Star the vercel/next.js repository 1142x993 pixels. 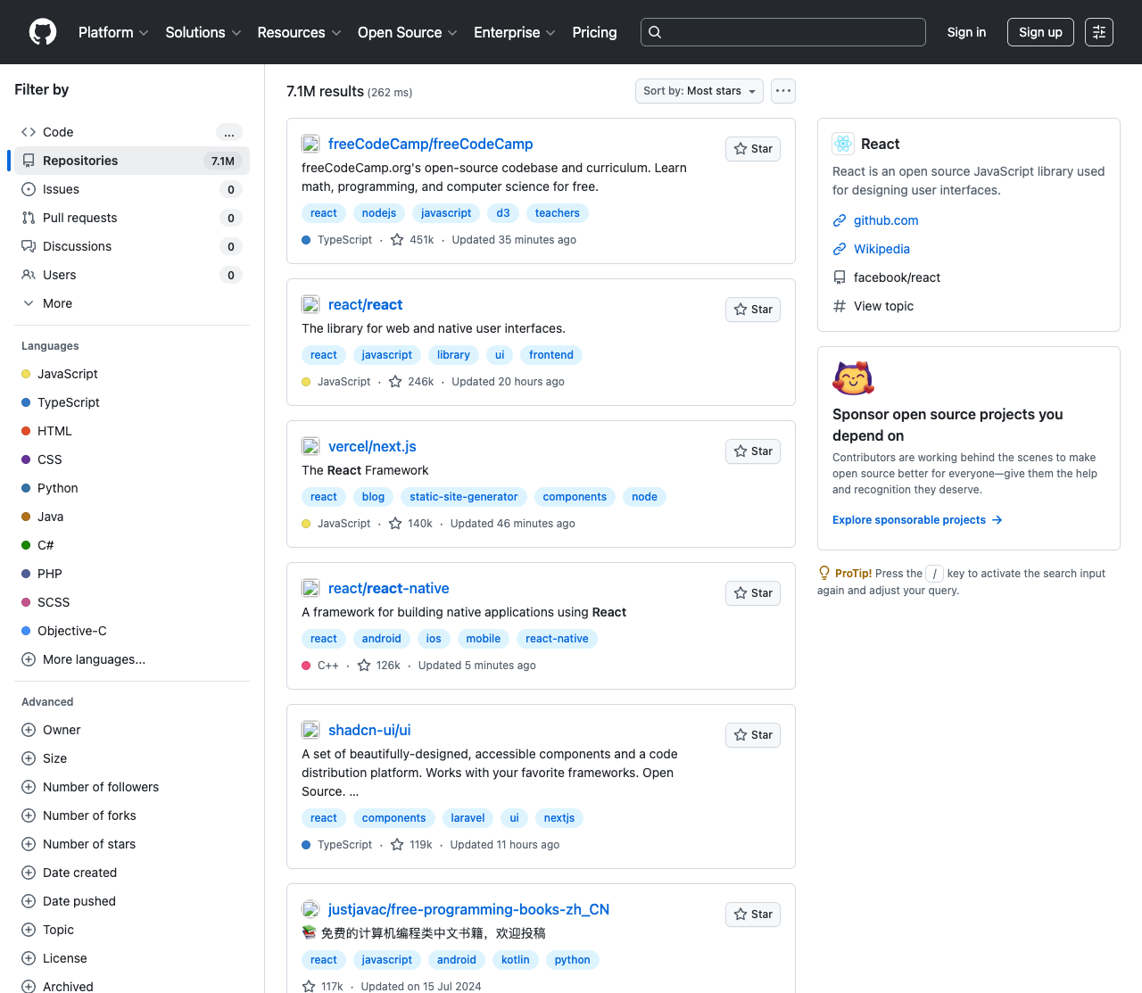(x=753, y=451)
